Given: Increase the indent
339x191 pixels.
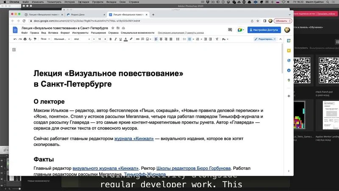Looking at the screenshot, I should [210, 39].
